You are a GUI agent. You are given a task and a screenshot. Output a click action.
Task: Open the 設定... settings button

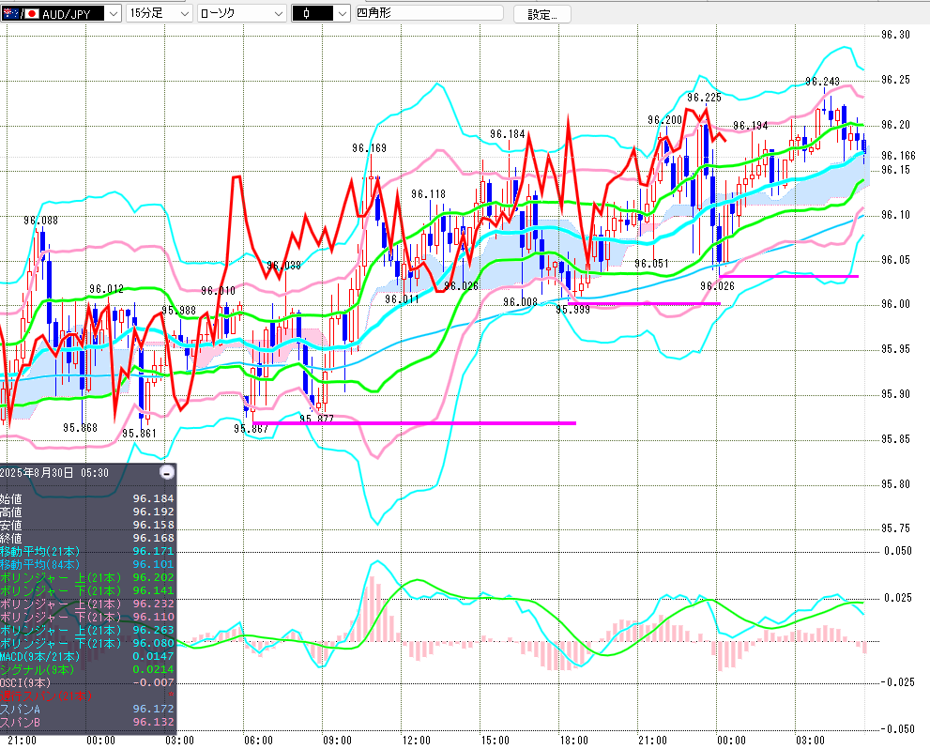542,14
